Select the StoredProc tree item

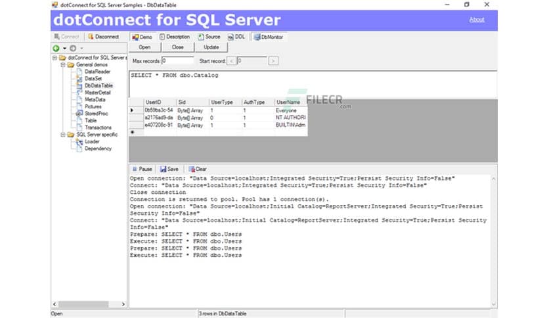(x=97, y=114)
